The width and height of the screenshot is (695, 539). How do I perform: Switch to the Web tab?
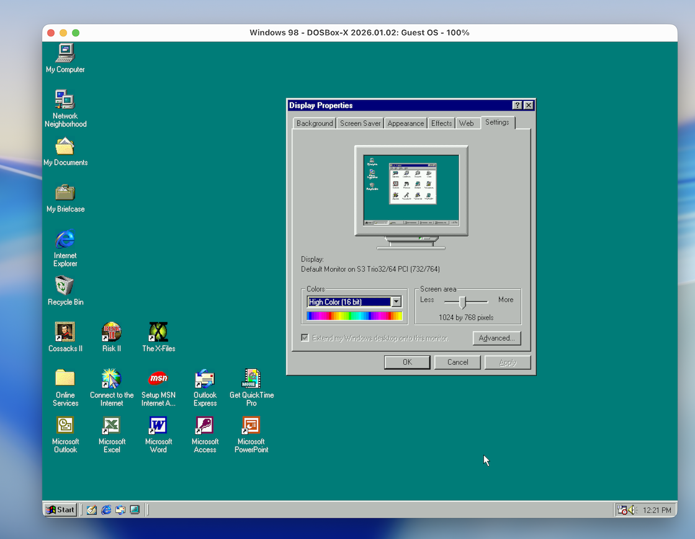[466, 123]
